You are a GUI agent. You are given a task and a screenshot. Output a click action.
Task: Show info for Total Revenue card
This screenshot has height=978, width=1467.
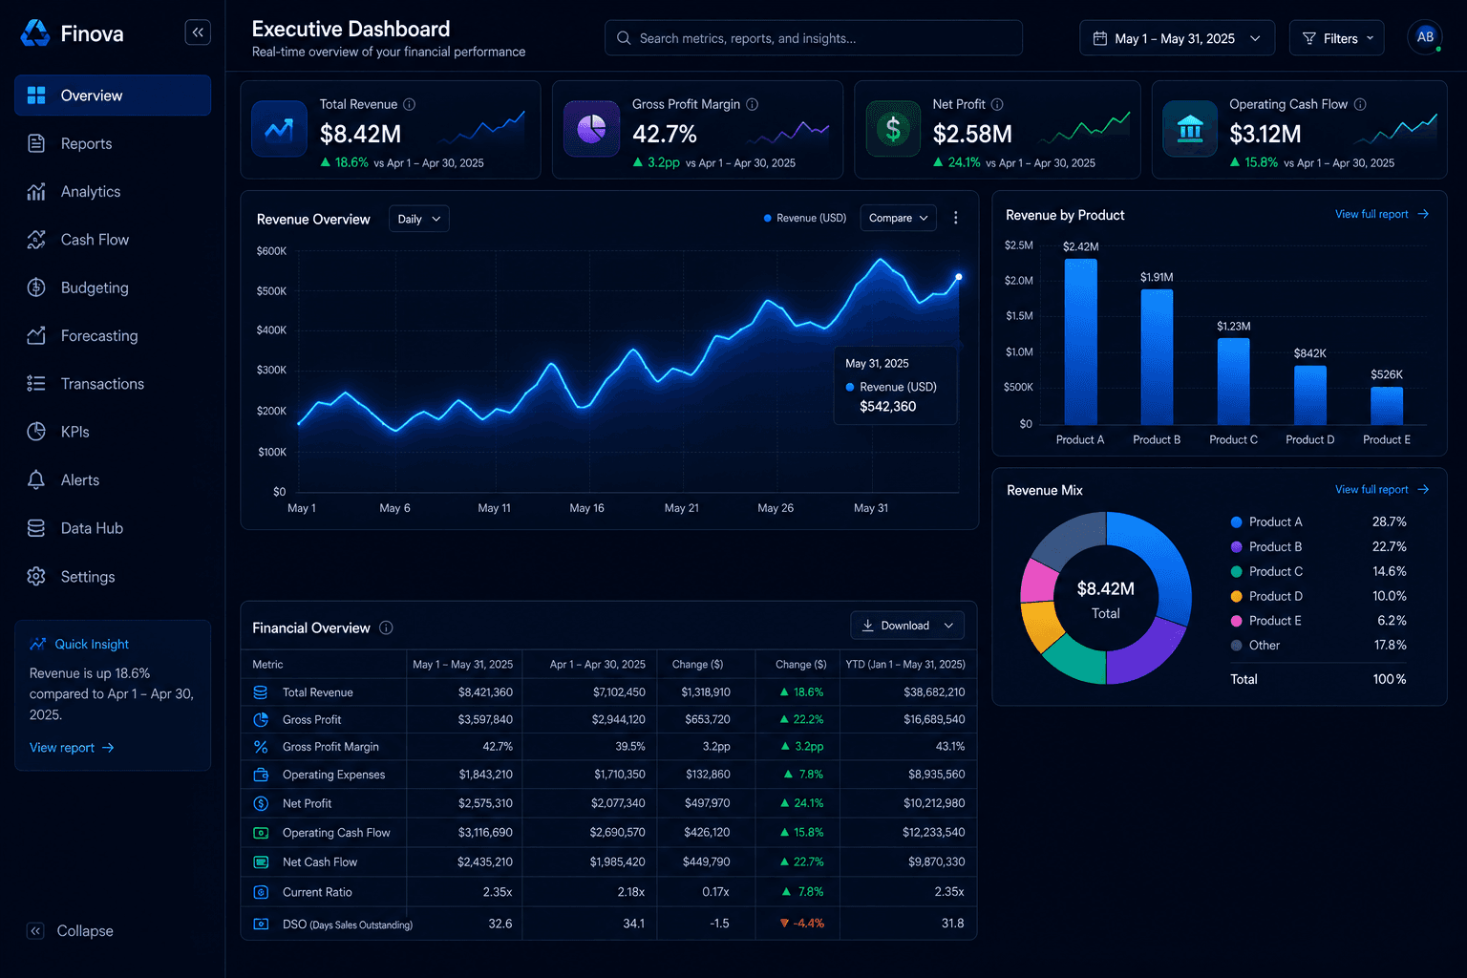click(x=409, y=104)
